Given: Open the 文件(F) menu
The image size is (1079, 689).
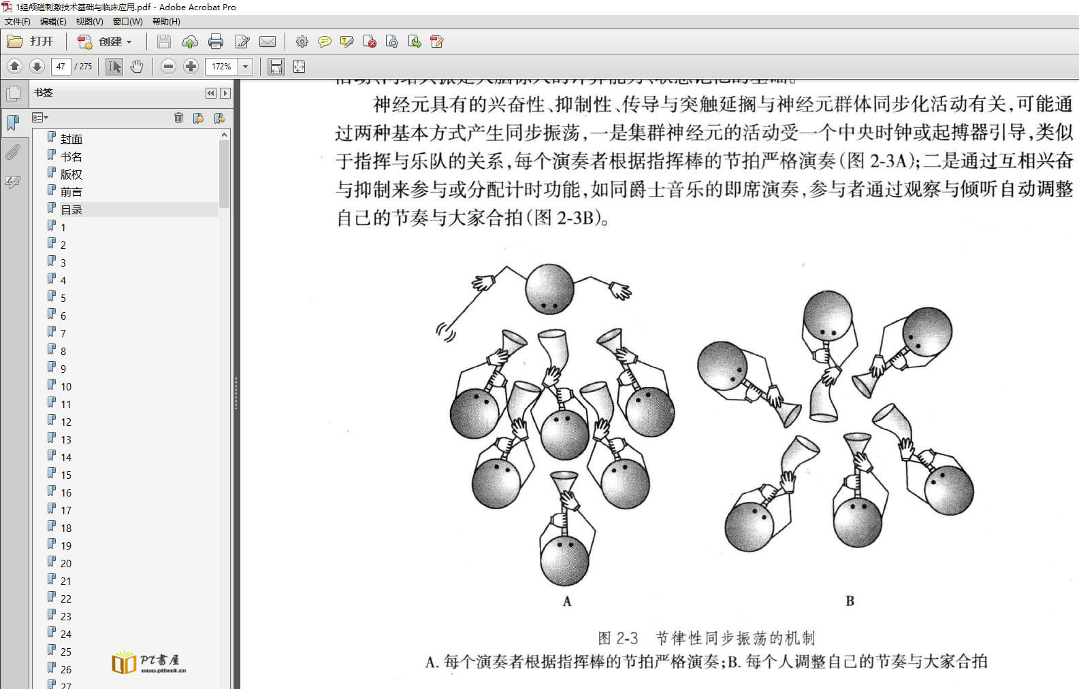Looking at the screenshot, I should point(18,21).
